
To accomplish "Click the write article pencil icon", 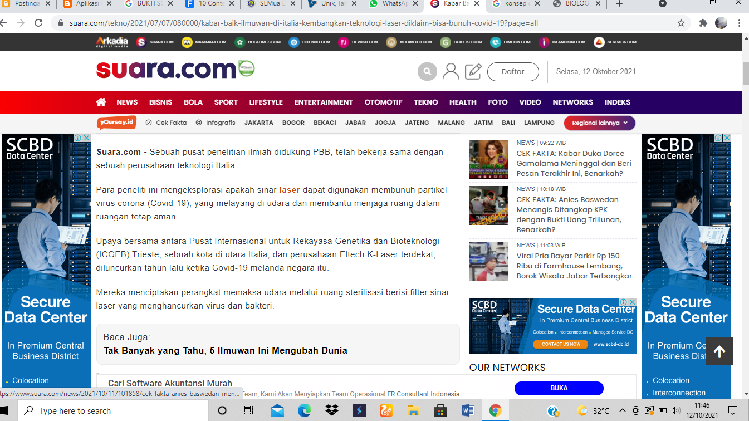I will pyautogui.click(x=473, y=71).
